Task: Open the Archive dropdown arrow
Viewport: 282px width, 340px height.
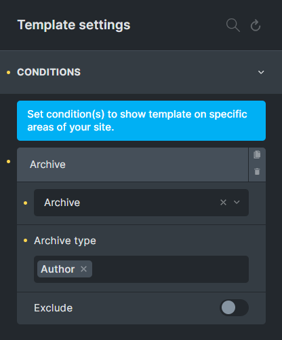Action: pyautogui.click(x=237, y=202)
